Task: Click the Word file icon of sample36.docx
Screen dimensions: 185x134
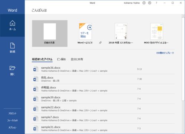Action: point(36,69)
